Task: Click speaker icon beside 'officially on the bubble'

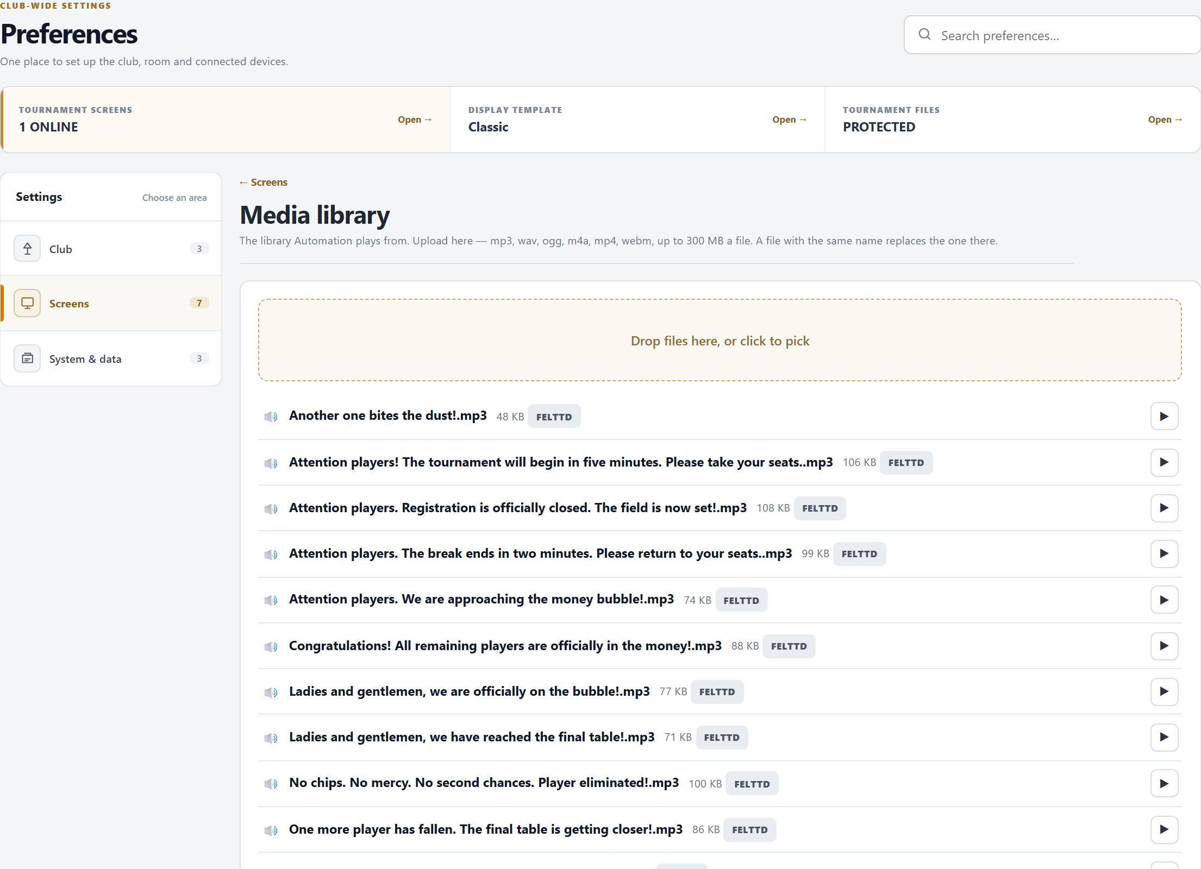Action: [x=271, y=692]
